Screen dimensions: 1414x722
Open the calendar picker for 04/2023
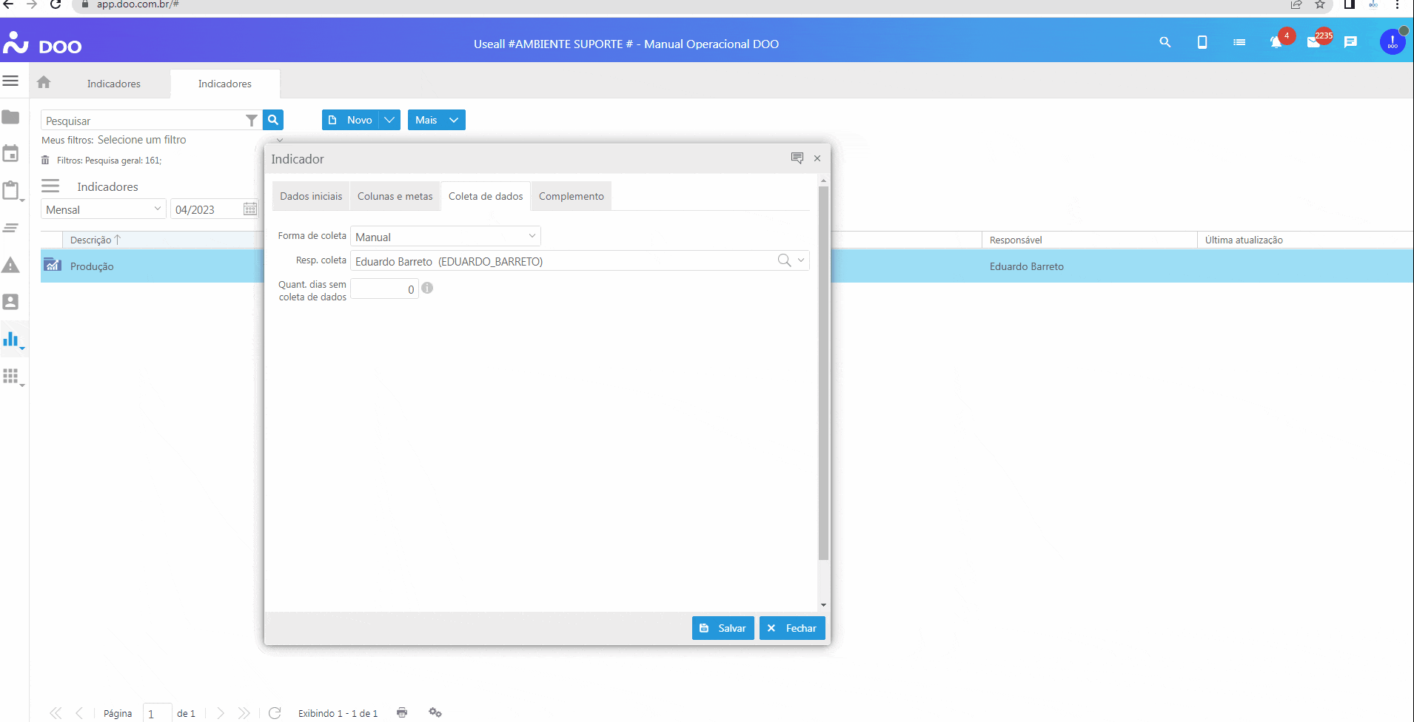(250, 209)
